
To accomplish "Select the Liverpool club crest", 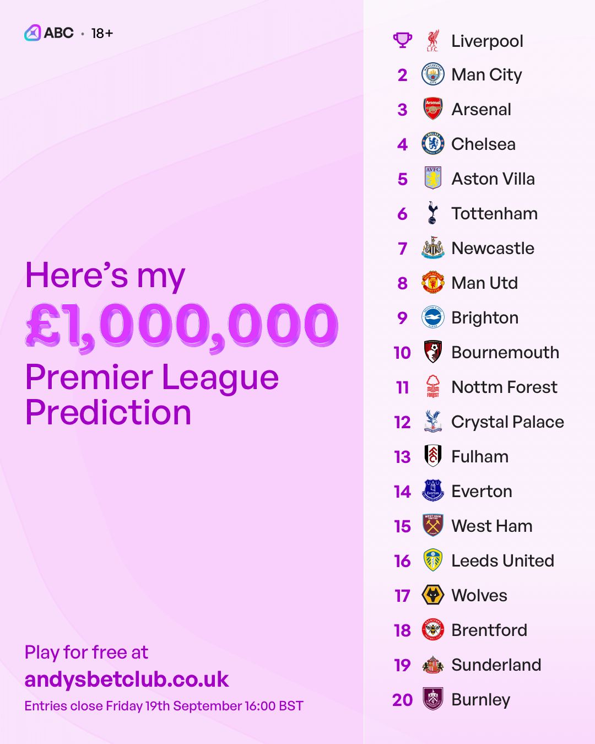I will (433, 41).
